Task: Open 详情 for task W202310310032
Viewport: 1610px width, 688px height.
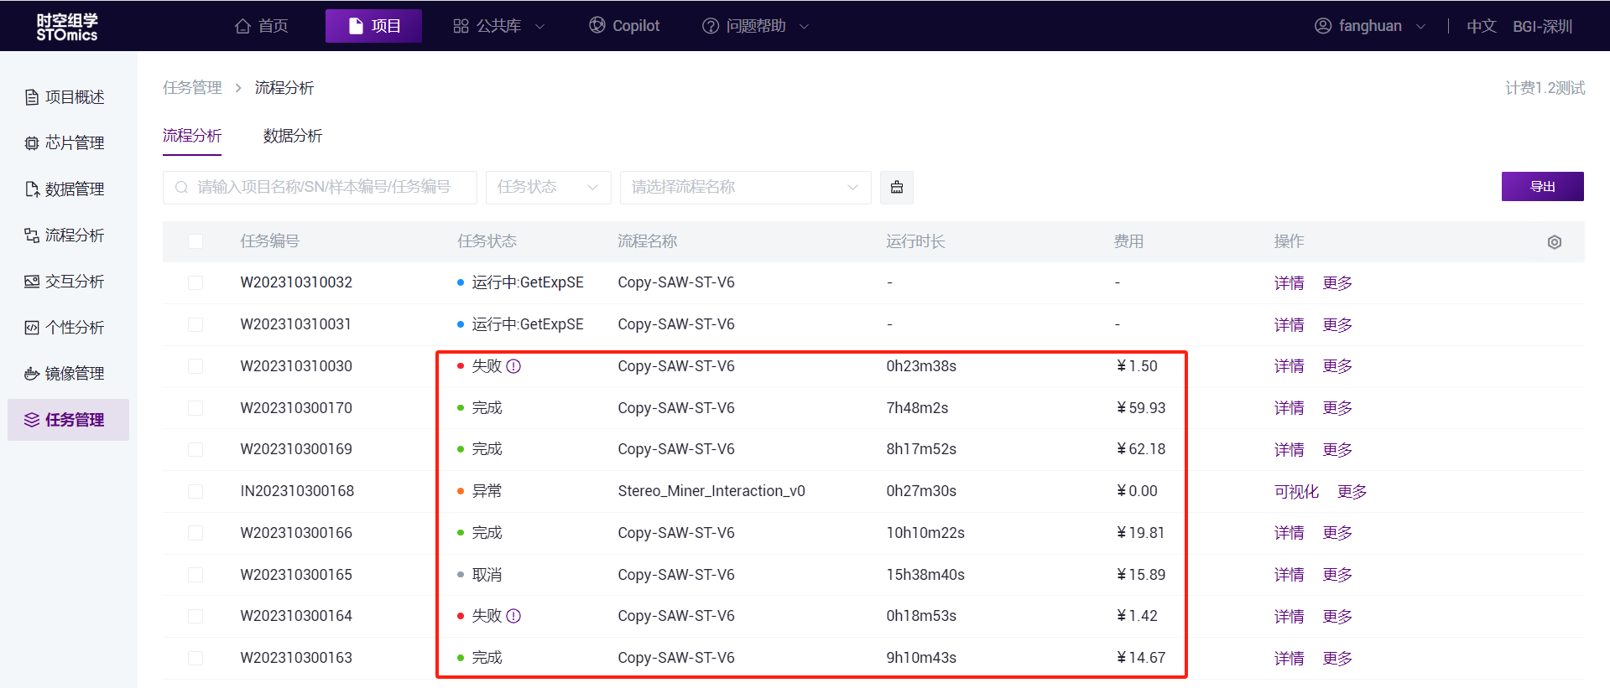Action: pyautogui.click(x=1289, y=283)
